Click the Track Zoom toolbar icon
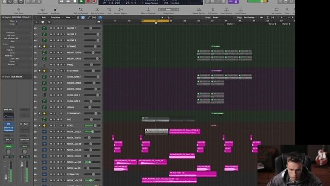 [x=19, y=9]
